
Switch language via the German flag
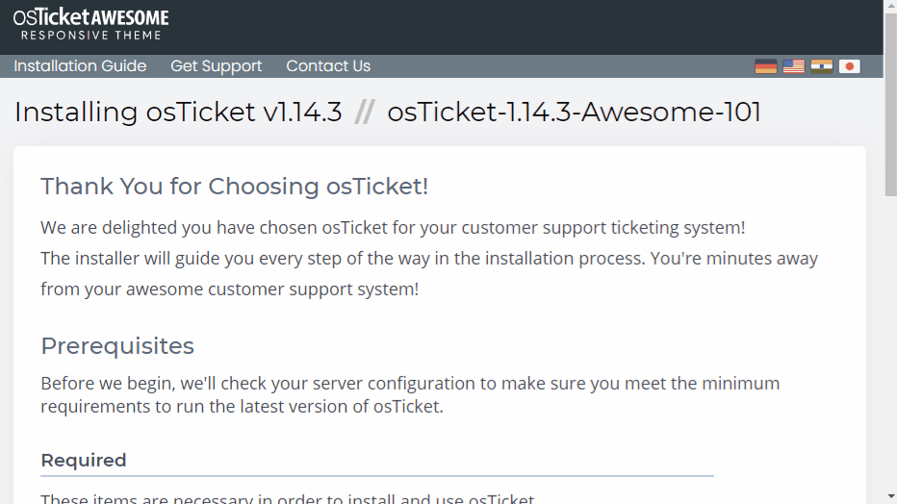coord(765,66)
